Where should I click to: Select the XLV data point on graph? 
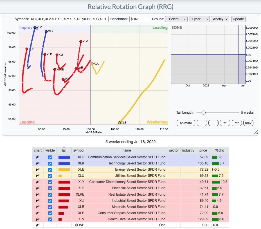tap(81, 41)
